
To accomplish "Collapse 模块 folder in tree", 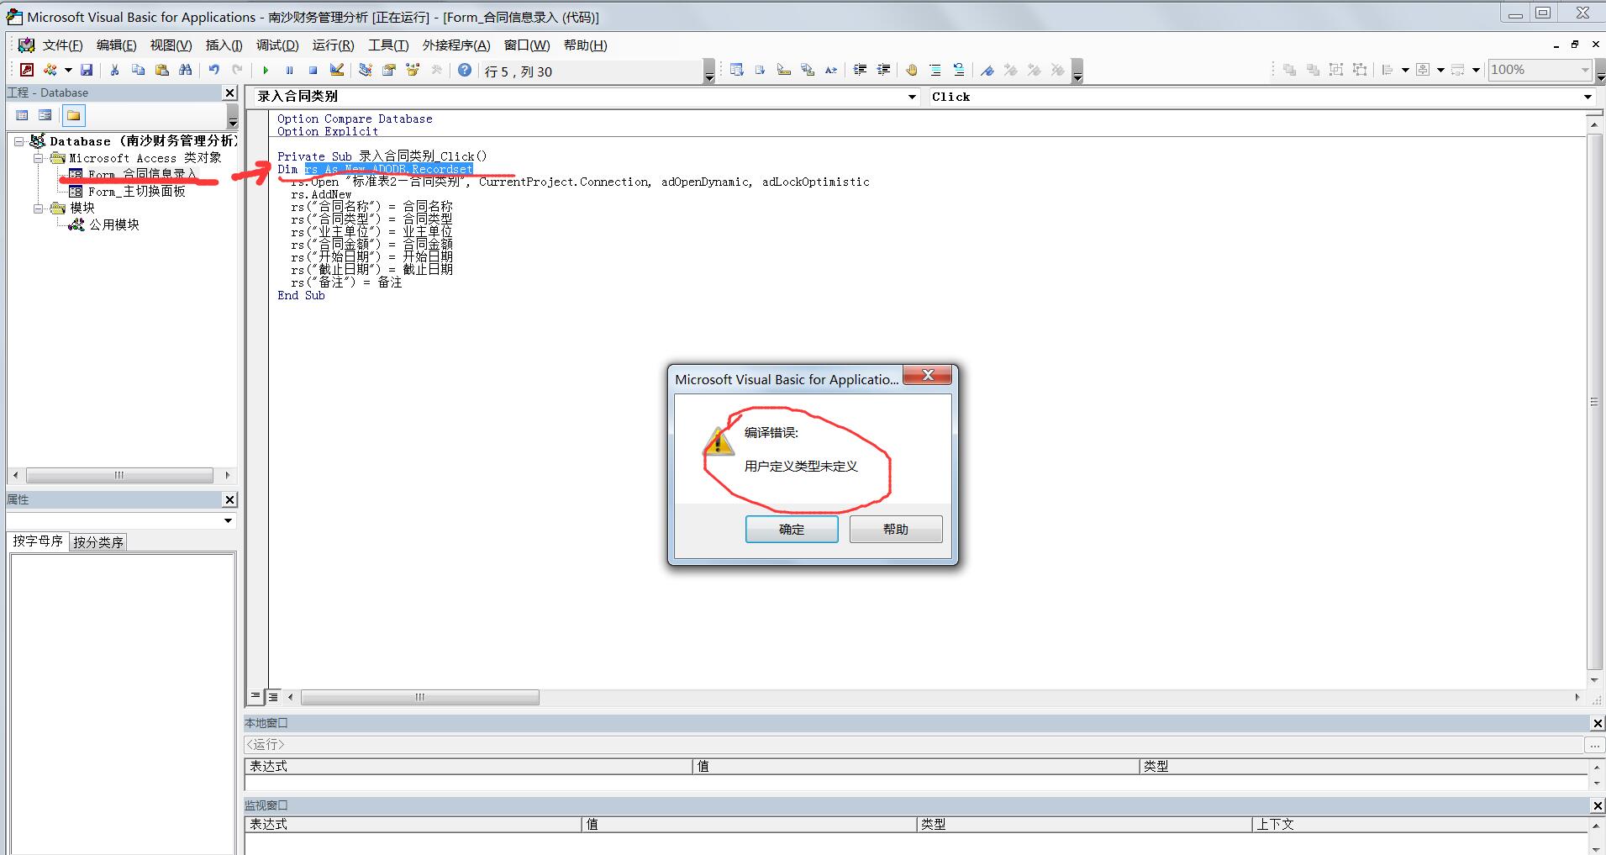I will [39, 208].
